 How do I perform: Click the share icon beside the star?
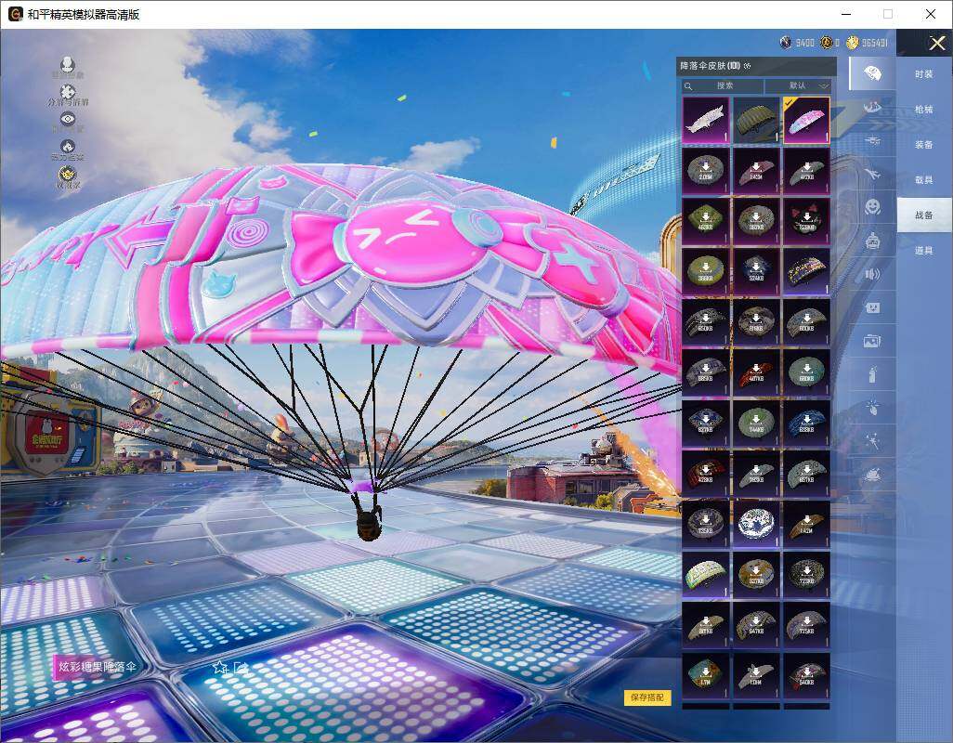click(242, 668)
